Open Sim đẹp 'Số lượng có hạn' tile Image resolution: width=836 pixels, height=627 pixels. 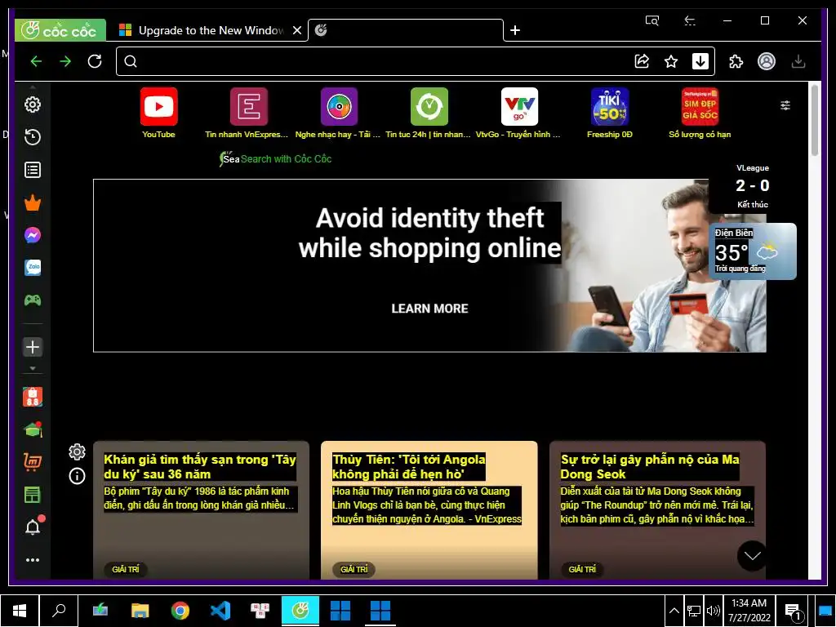tap(700, 113)
